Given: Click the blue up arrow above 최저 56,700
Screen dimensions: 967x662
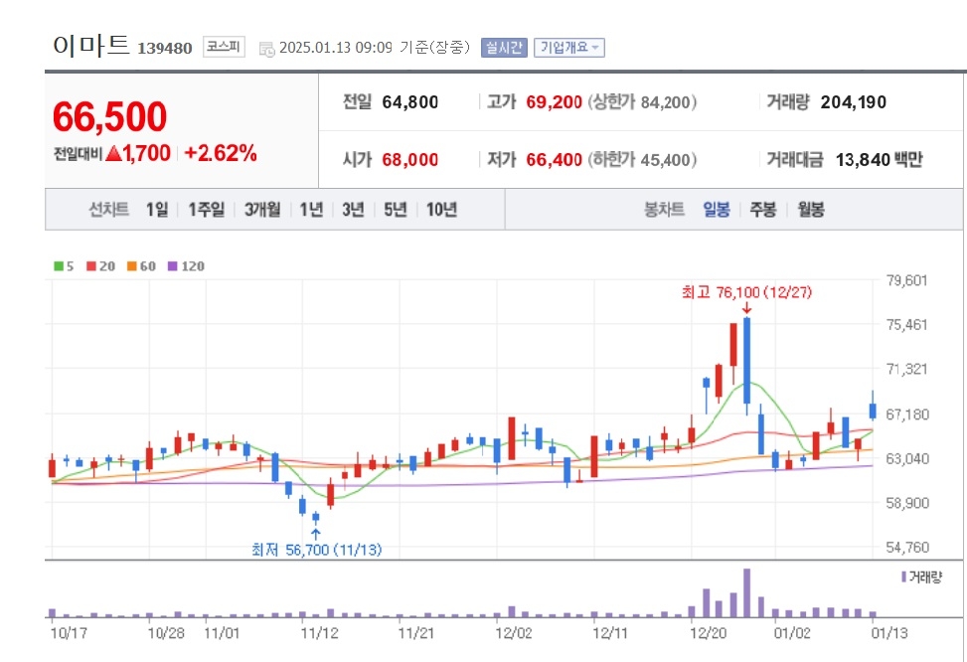Looking at the screenshot, I should (x=316, y=534).
